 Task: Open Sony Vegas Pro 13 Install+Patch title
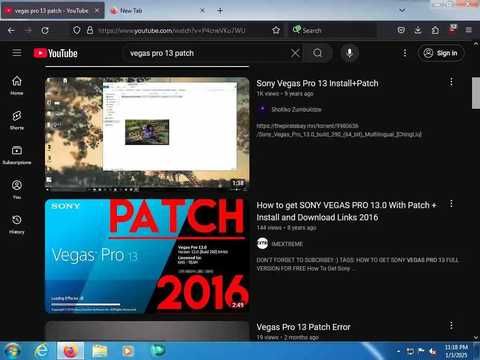[317, 83]
